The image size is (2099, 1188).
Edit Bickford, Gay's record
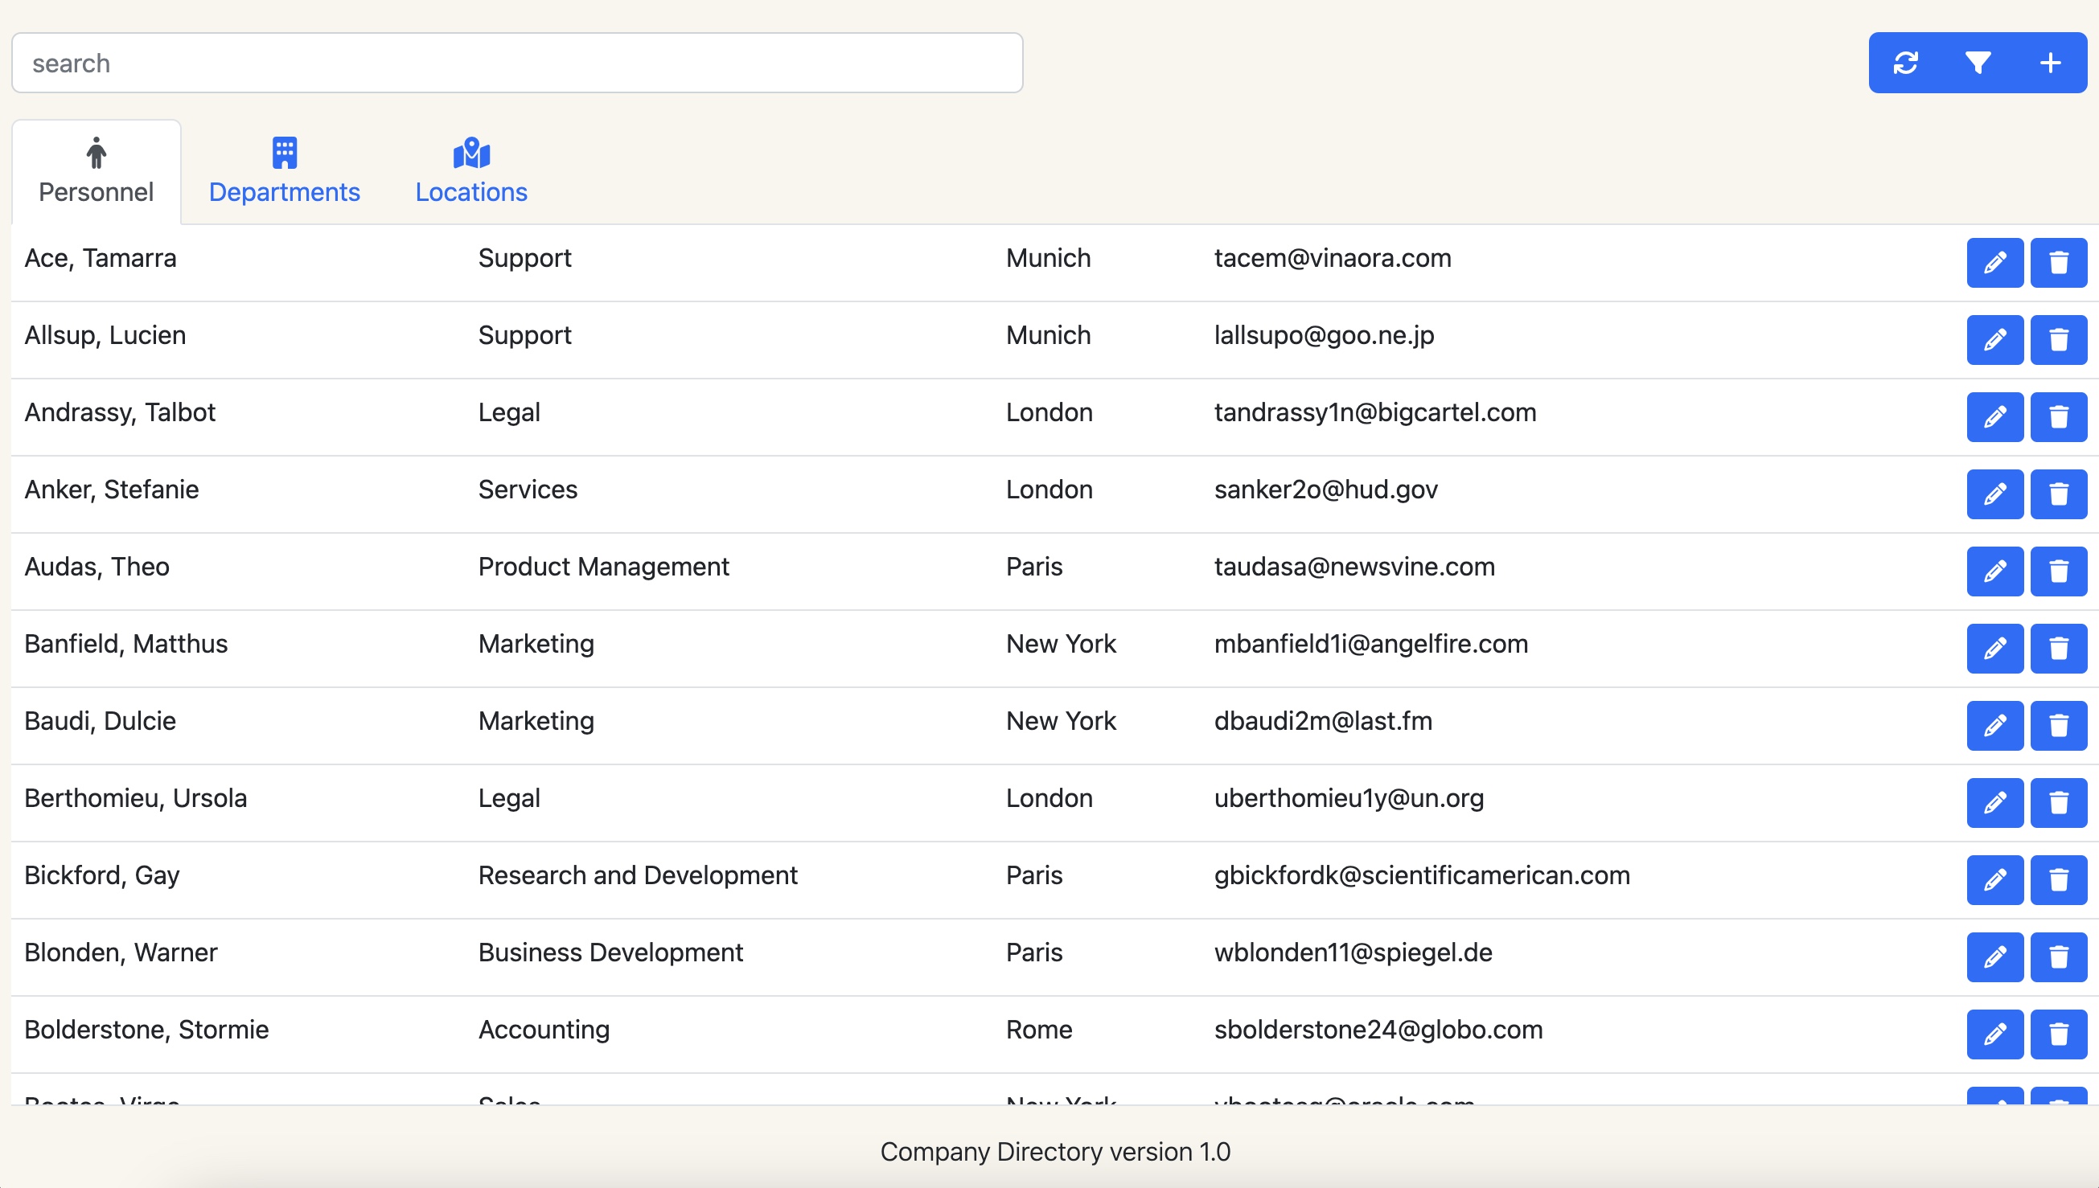click(1994, 879)
